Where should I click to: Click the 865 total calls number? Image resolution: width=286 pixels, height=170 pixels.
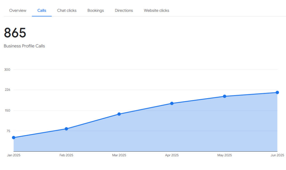pos(15,33)
